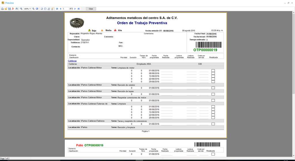Image resolution: width=295 pixels, height=161 pixels.
Task: Open Find with the binoculars icon
Action: tap(17, 9)
